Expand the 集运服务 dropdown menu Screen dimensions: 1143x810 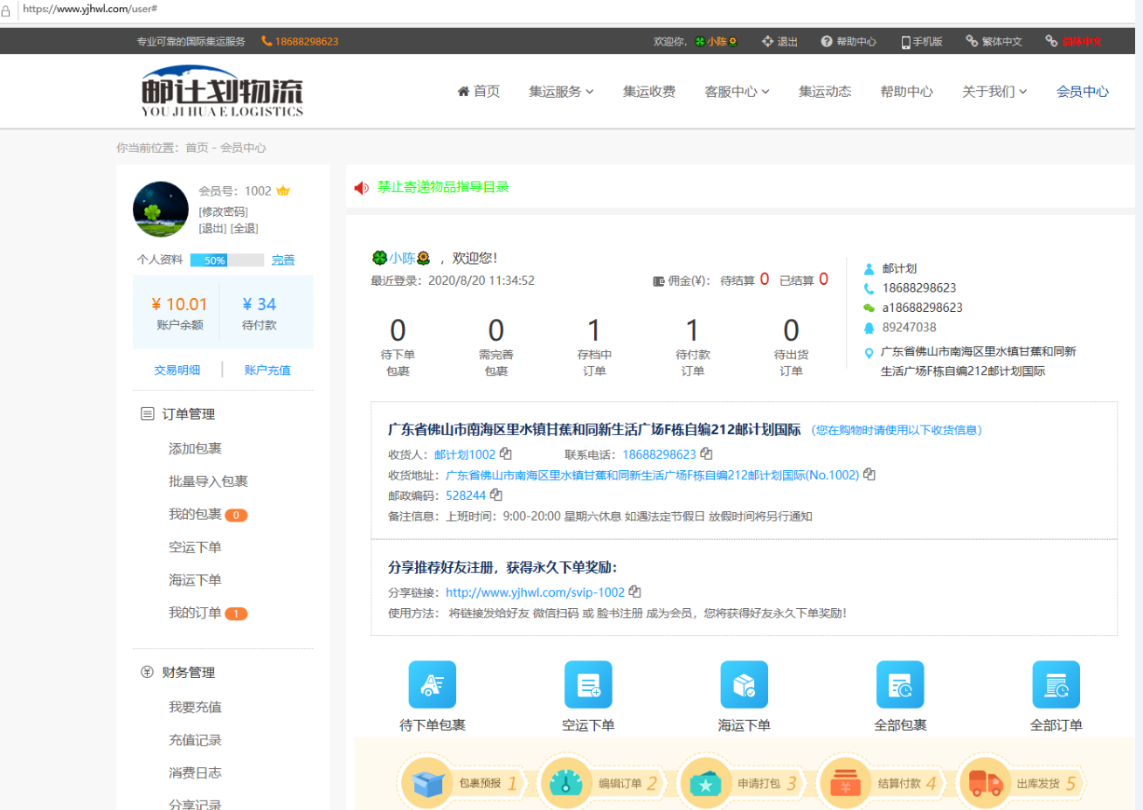click(x=561, y=91)
